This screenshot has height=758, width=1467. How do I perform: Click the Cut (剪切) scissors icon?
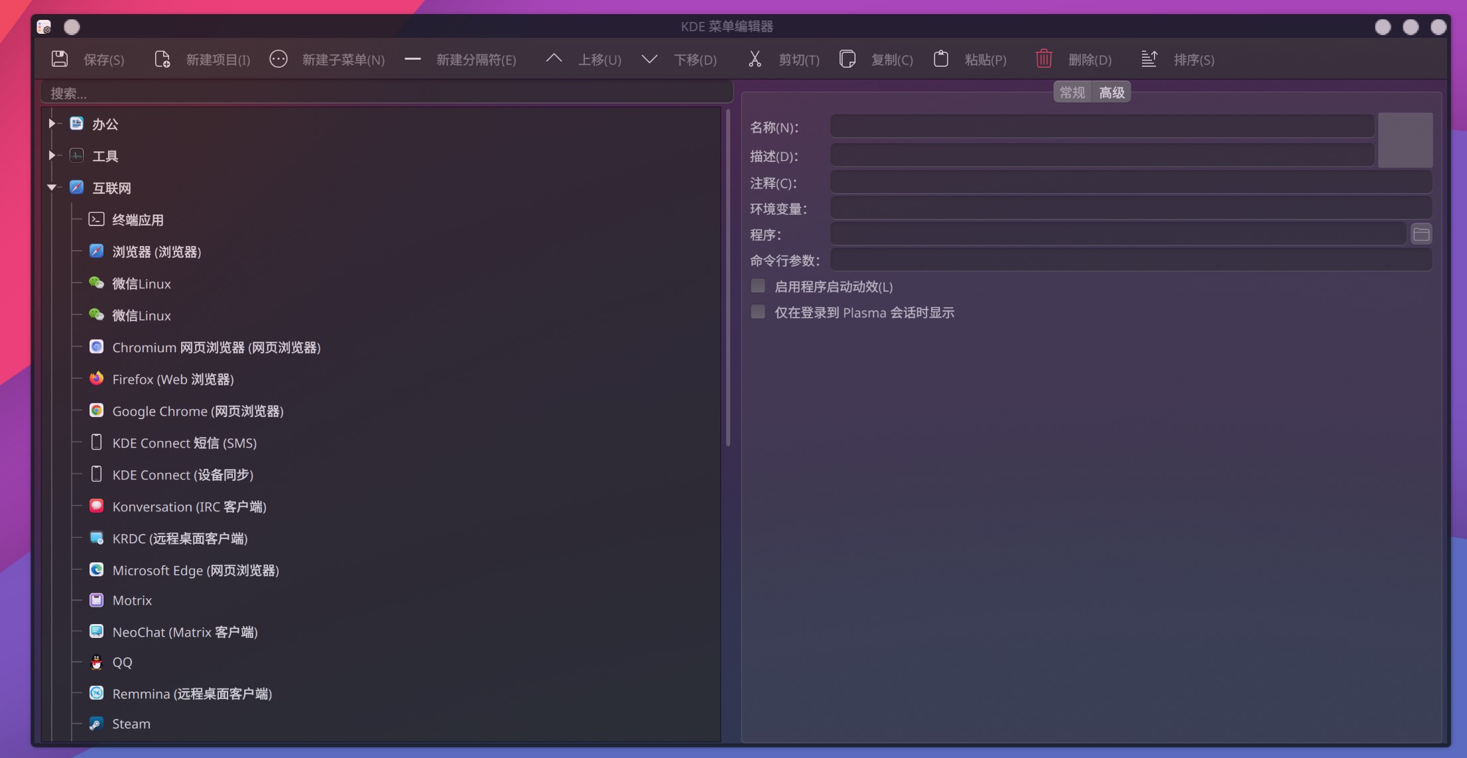tap(755, 59)
